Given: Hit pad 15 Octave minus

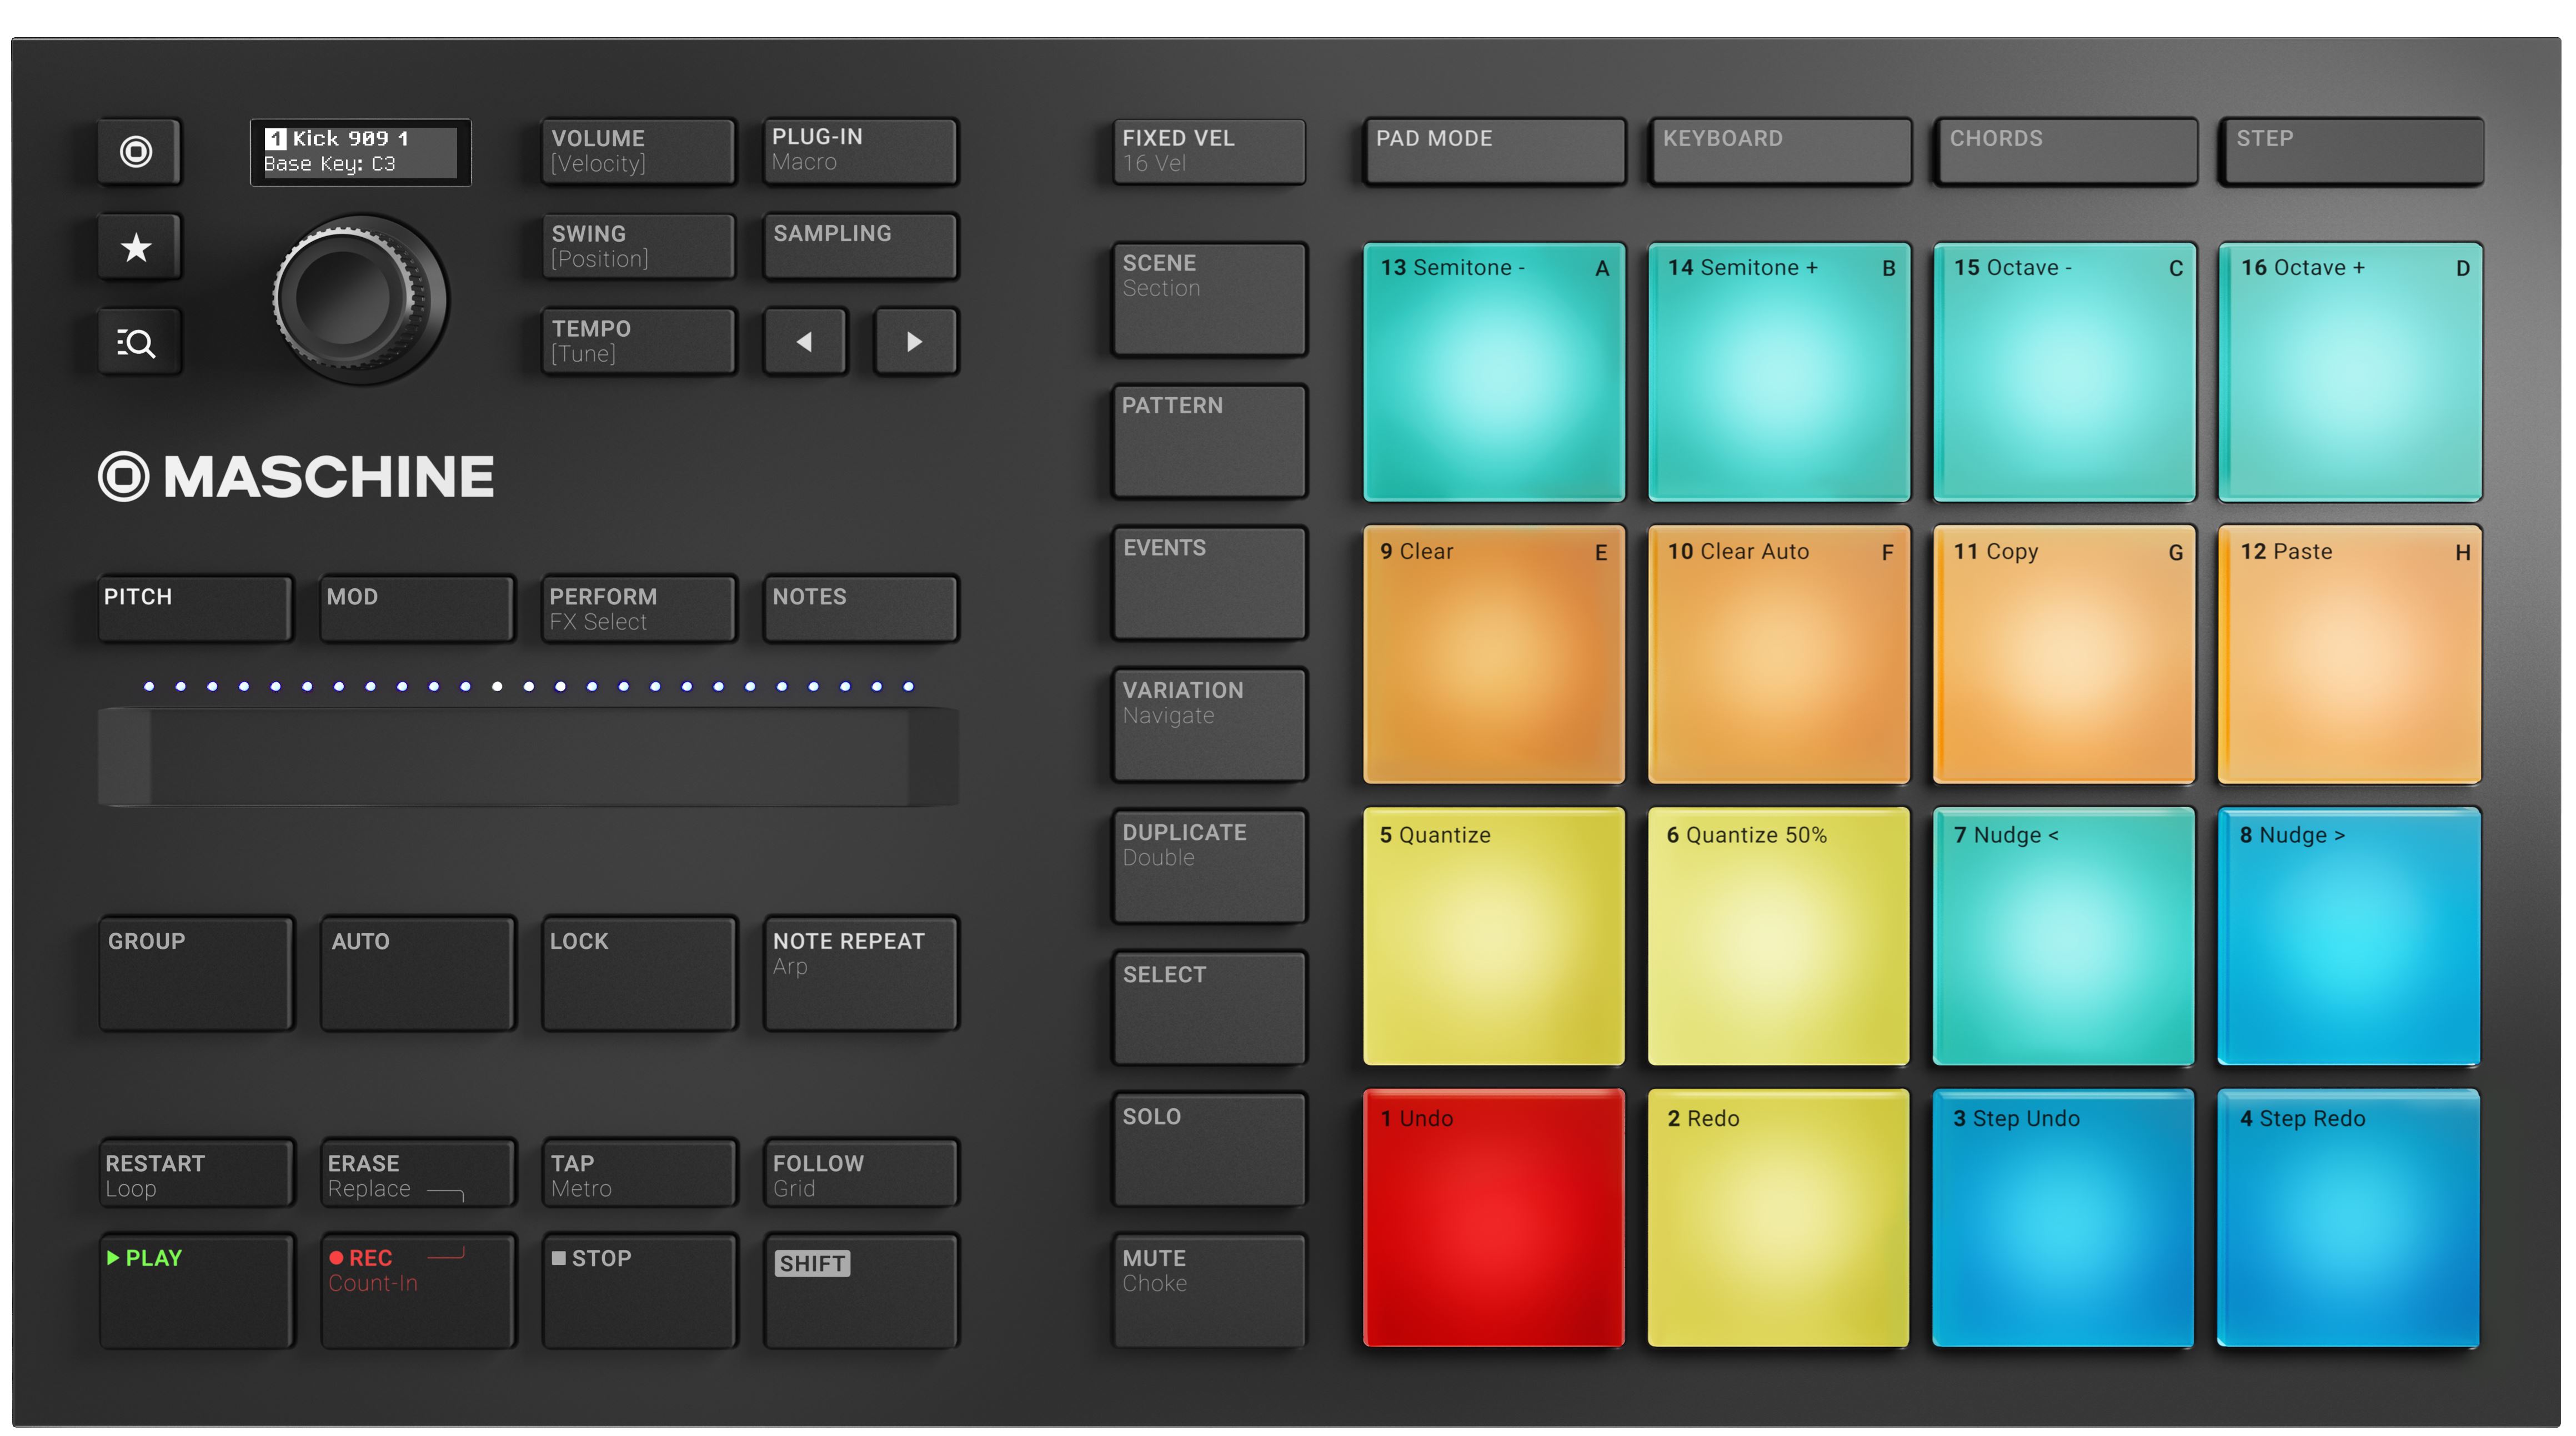Looking at the screenshot, I should coord(2064,372).
